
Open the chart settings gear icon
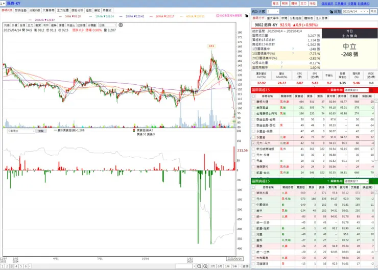(x=121, y=25)
